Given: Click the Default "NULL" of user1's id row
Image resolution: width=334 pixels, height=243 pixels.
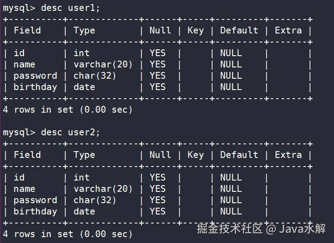Looking at the screenshot, I should tap(231, 53).
